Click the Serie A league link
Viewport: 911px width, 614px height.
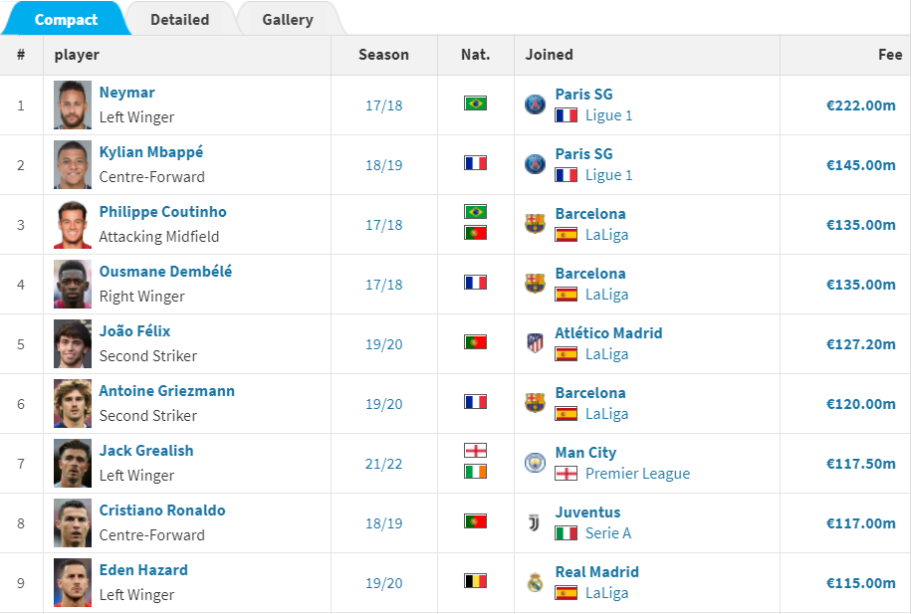click(x=607, y=533)
